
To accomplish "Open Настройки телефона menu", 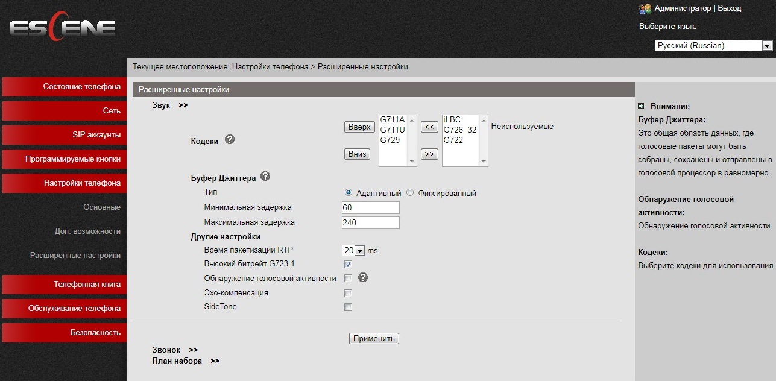I will [64, 183].
